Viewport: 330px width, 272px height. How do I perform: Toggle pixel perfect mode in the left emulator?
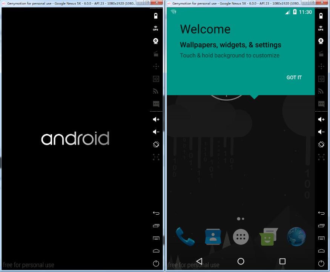click(156, 157)
